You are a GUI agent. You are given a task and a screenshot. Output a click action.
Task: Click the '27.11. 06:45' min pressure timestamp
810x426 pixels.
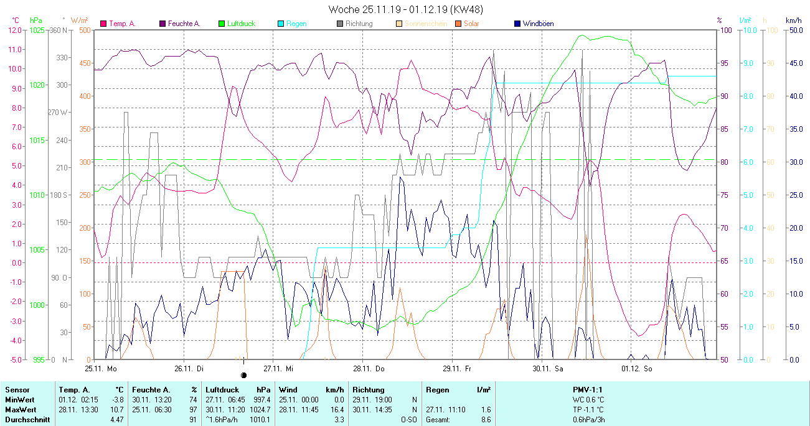click(x=225, y=399)
